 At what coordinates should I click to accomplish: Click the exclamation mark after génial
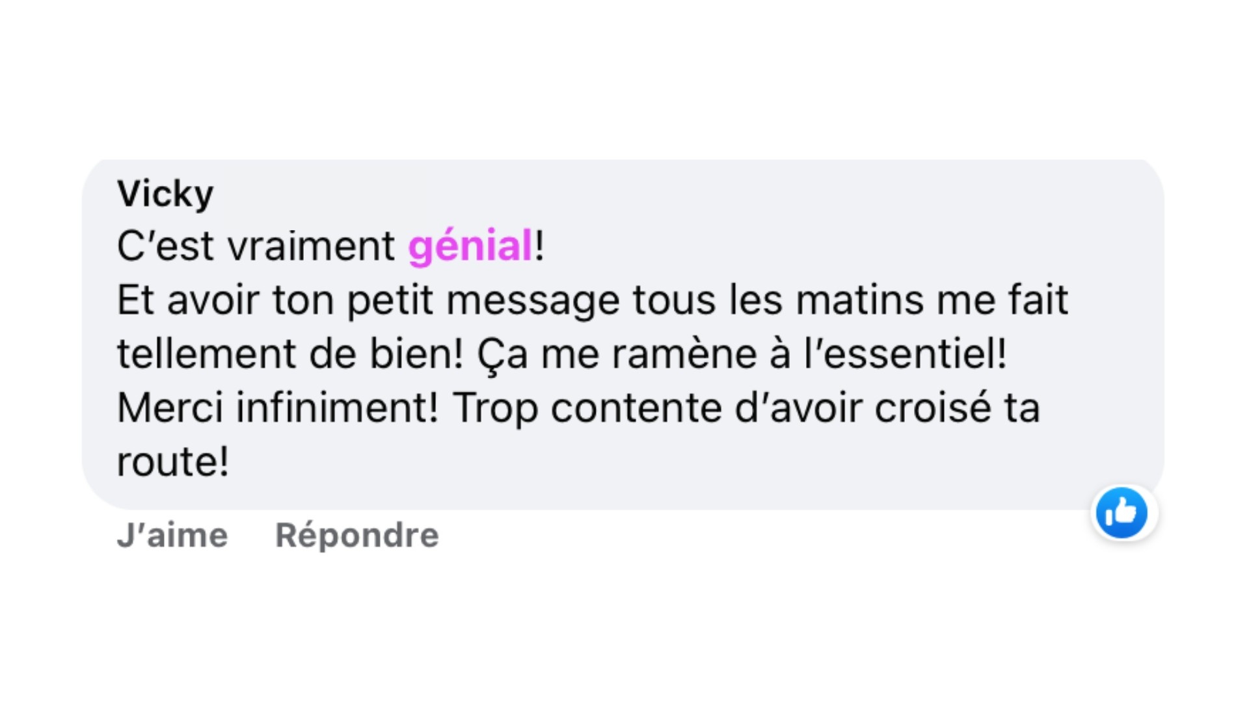pos(539,246)
